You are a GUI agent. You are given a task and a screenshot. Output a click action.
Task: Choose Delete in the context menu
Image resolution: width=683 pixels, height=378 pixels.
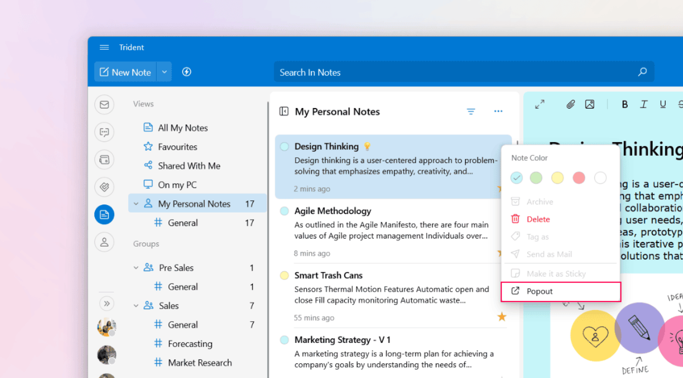point(538,219)
